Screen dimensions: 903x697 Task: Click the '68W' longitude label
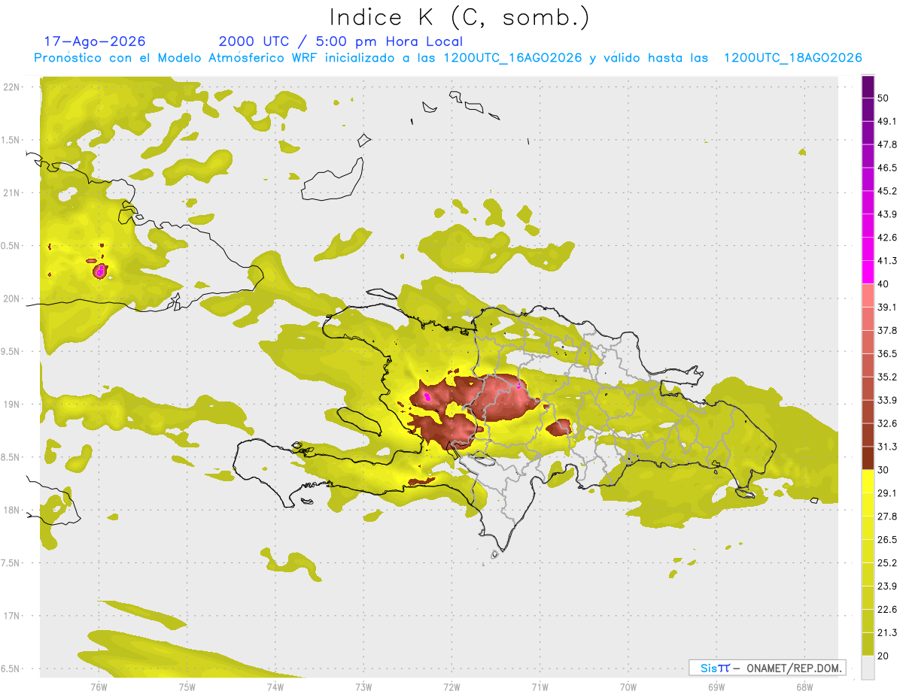[804, 686]
